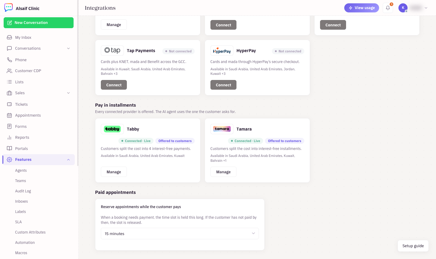This screenshot has width=436, height=259.
Task: Open Macros page in sidebar
Action: coord(21,253)
